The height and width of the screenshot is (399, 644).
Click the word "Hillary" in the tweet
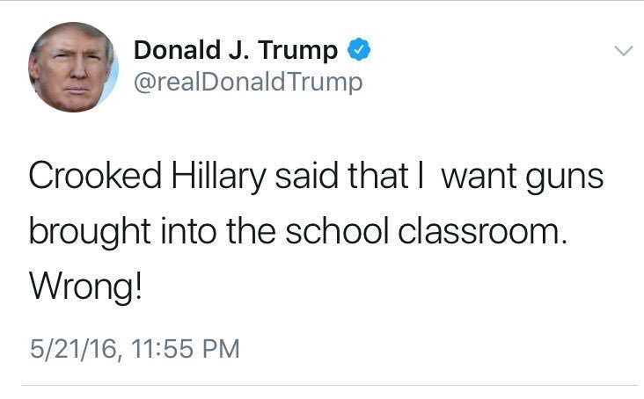(218, 177)
